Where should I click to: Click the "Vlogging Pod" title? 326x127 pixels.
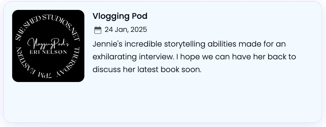tap(120, 16)
